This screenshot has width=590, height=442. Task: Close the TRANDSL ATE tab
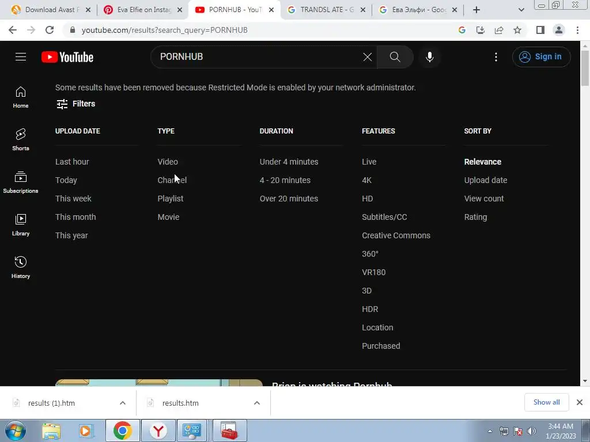(x=363, y=10)
